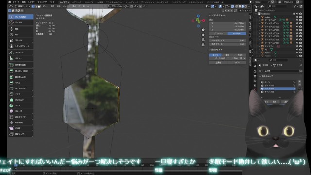Adjust the ボーン.002 vertex weight slider

point(225,58)
